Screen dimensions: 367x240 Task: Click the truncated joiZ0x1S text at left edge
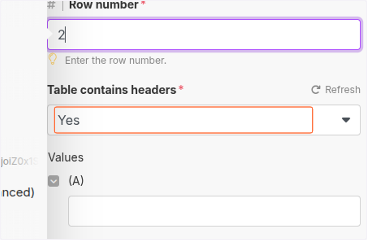tap(20, 162)
